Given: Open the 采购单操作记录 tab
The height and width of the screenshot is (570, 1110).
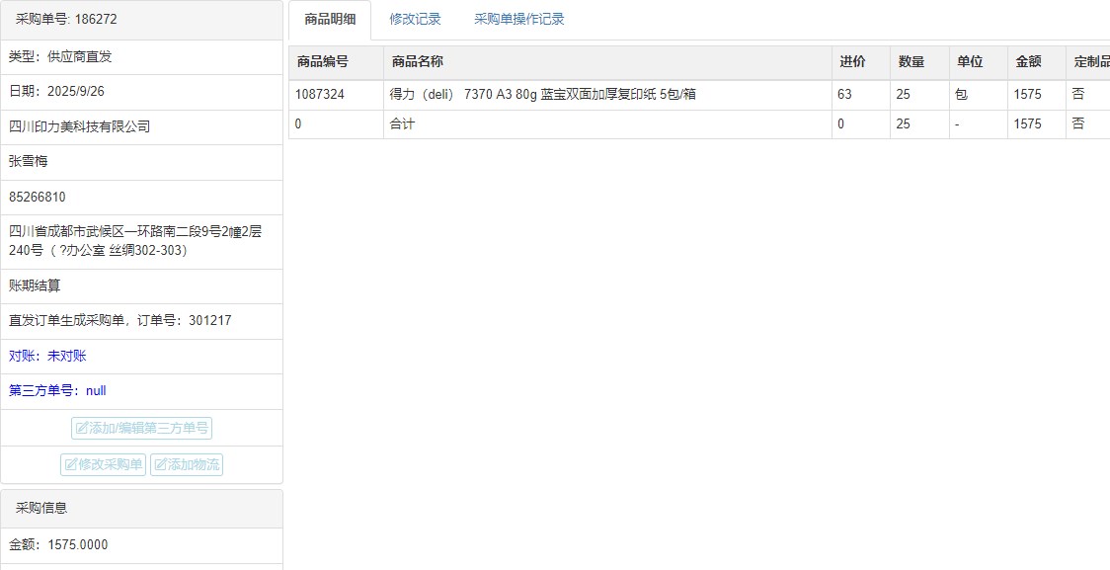Looking at the screenshot, I should click(518, 19).
